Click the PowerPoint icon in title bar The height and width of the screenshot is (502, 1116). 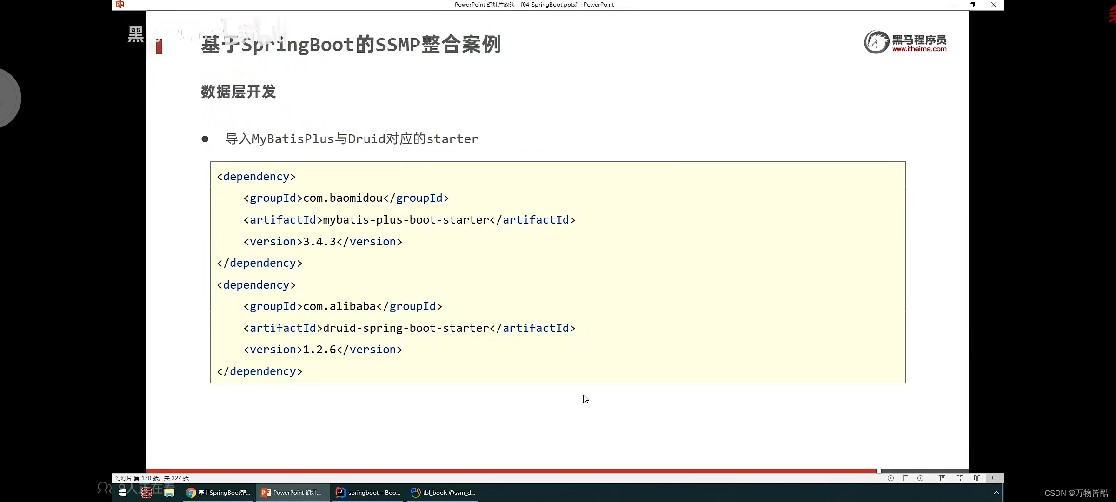click(x=120, y=4)
